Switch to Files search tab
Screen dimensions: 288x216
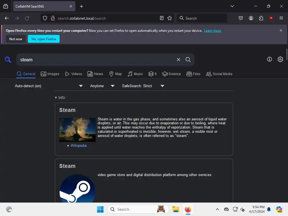click(x=193, y=74)
